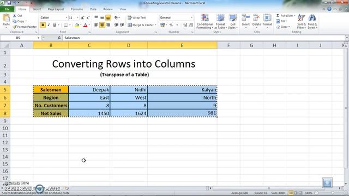Toggle Italic formatting
Image resolution: width=349 pixels, height=196 pixels.
click(49, 25)
